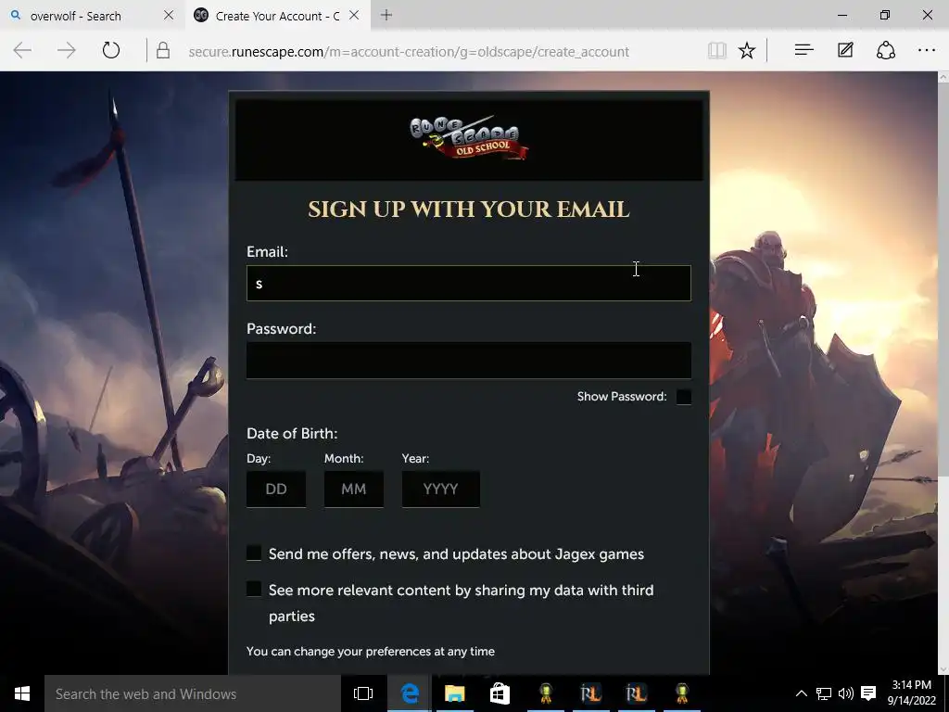
Task: Click the Day DD field
Action: click(276, 489)
